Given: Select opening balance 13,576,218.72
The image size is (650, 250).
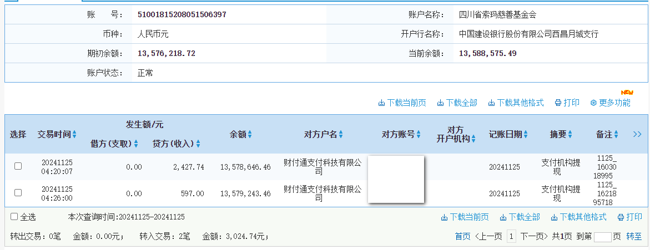Looking at the screenshot, I should click(166, 53).
